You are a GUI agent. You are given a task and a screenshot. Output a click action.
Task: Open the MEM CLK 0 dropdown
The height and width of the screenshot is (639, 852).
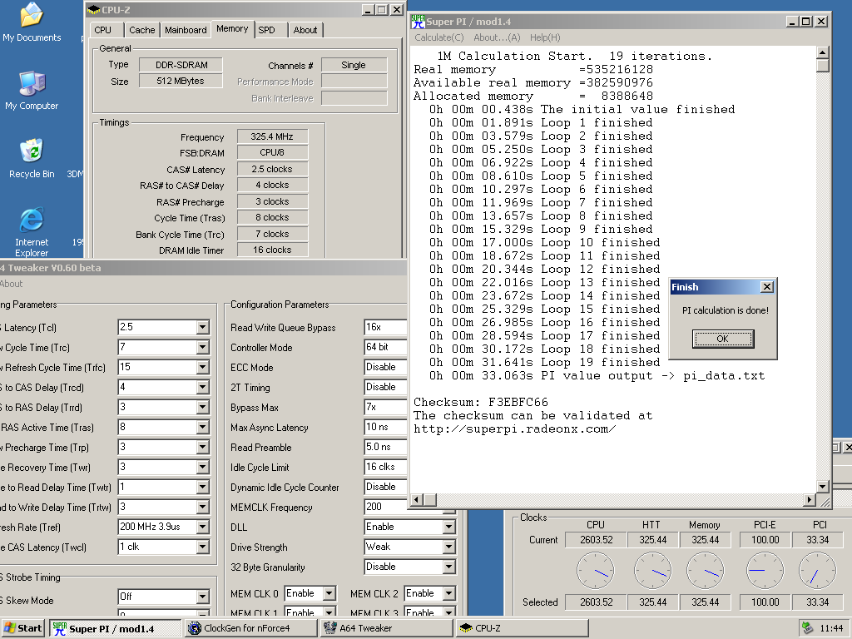329,594
